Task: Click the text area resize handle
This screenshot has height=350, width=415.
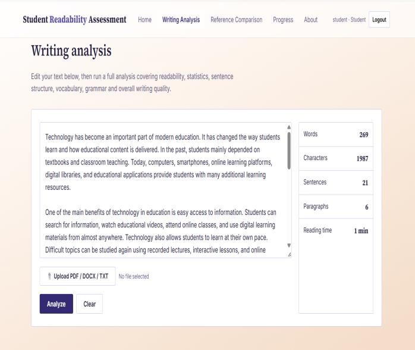Action: pos(290,255)
